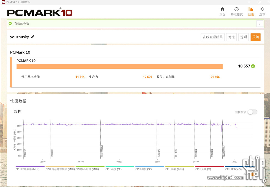Screen dimensions: 270x187
Task: Click the PCMARK 10 logo in the header
Action: pyautogui.click(x=40, y=12)
